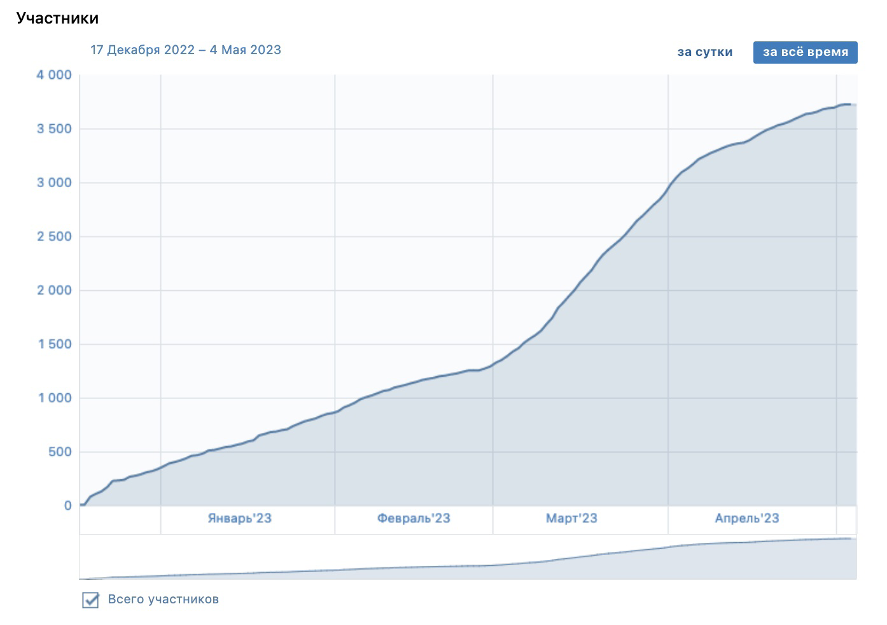Click the 2 000 y-axis label

point(54,290)
